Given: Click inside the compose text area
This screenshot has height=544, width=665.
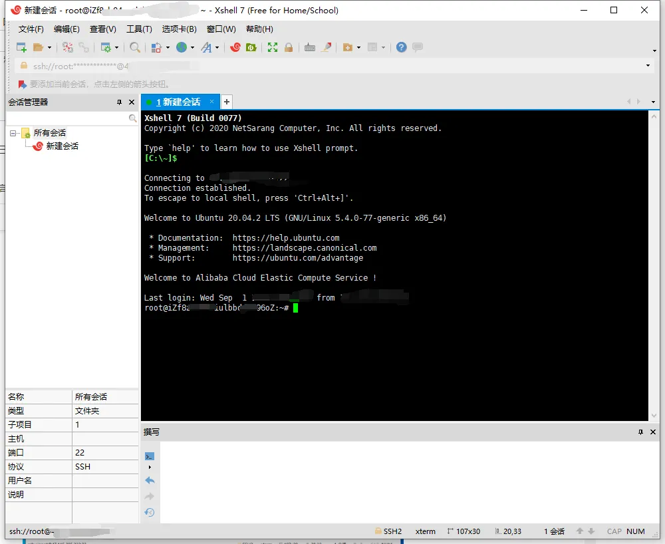Looking at the screenshot, I should click(x=409, y=481).
